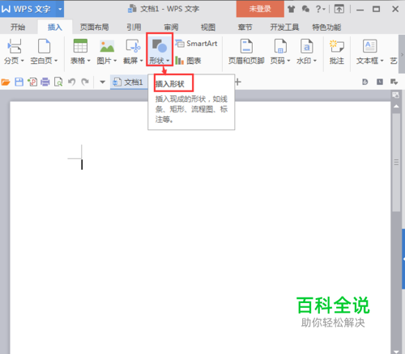Click the open folder icon in quick toolbar
Screen dimensions: 405x354
tap(6, 82)
